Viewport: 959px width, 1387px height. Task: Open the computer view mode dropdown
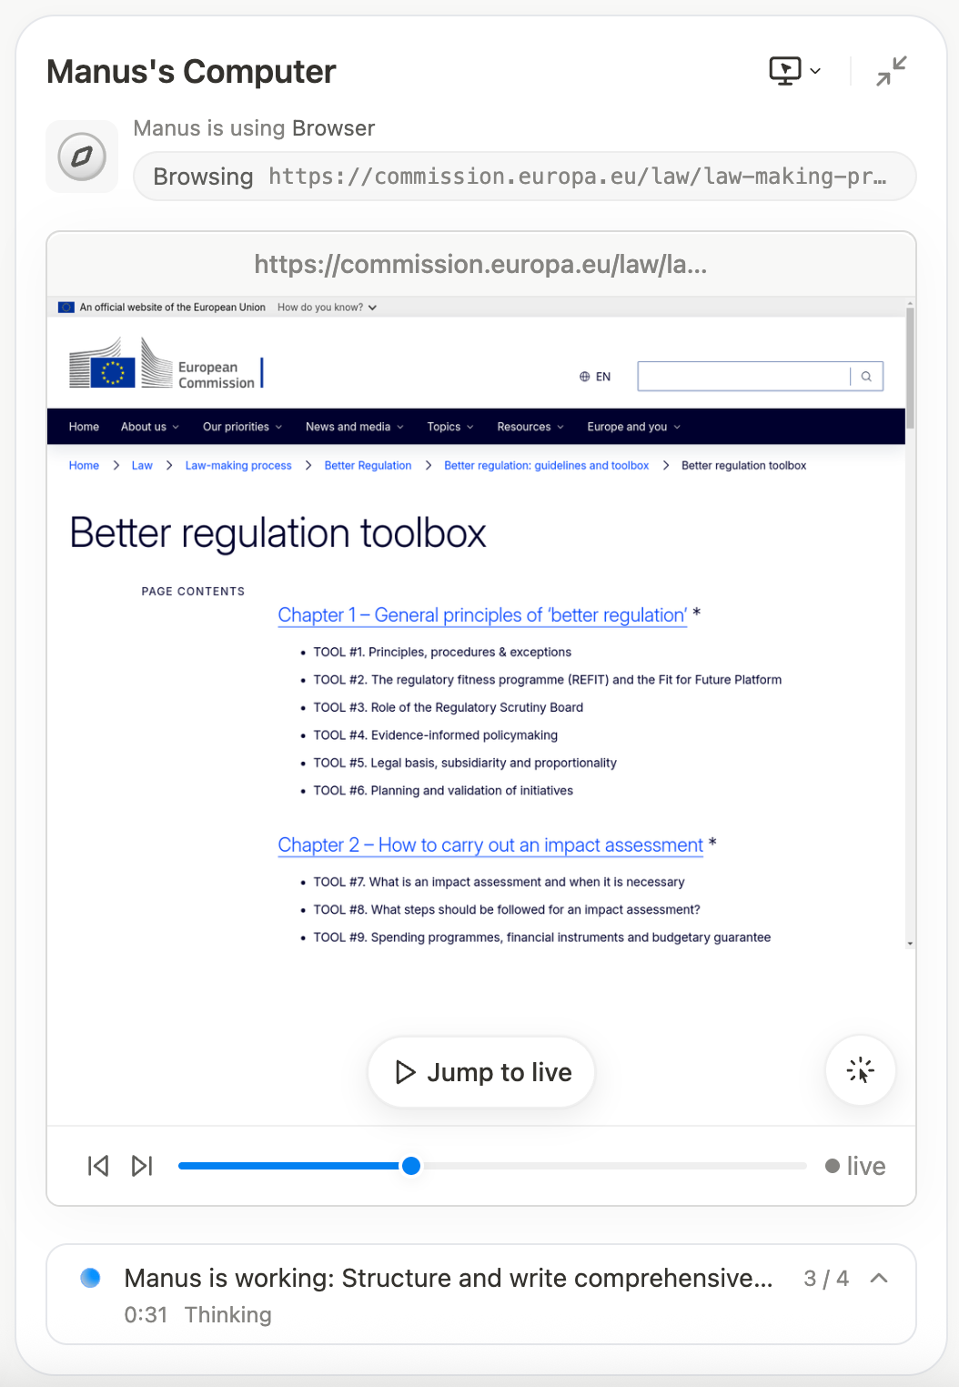click(x=795, y=71)
